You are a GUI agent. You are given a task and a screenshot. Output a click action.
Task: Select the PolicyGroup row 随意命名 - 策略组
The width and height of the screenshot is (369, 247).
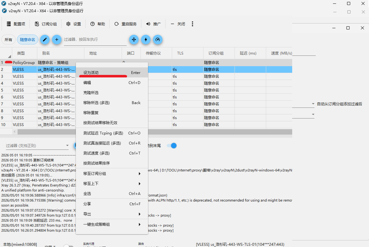coord(146,63)
